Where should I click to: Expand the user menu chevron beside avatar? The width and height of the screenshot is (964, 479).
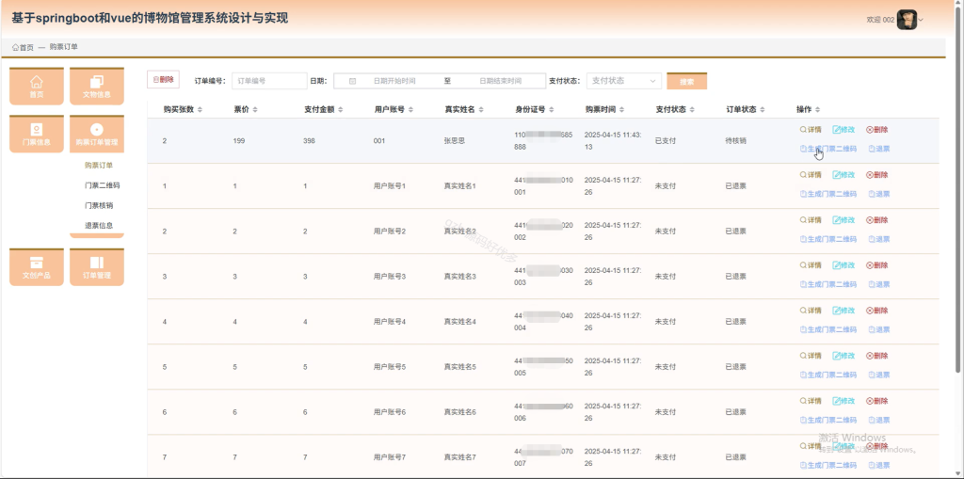point(921,20)
